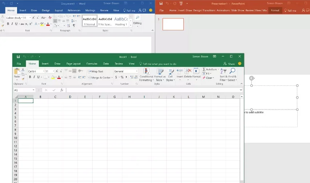Screen dimensions: 310x183
Task: Open Word font name dropdown
Action: pos(22,18)
